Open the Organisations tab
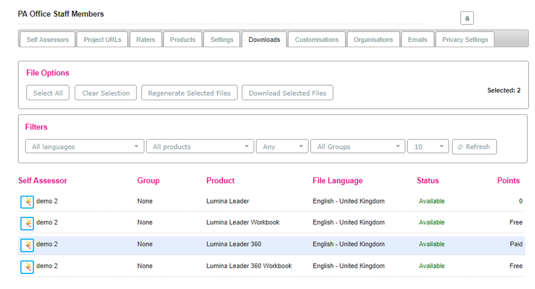This screenshot has width=535, height=289. [x=373, y=39]
